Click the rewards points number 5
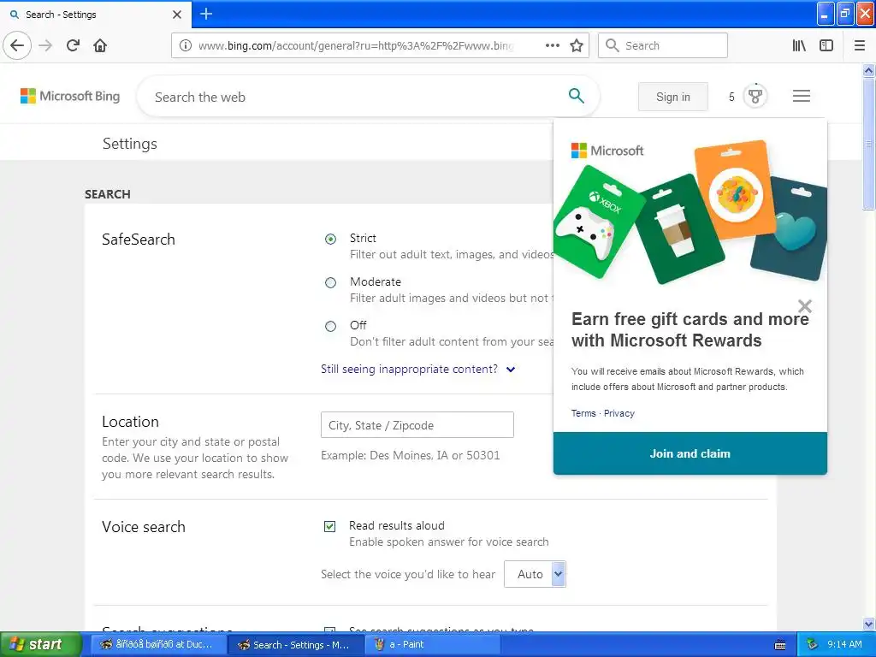The width and height of the screenshot is (876, 657). (731, 97)
